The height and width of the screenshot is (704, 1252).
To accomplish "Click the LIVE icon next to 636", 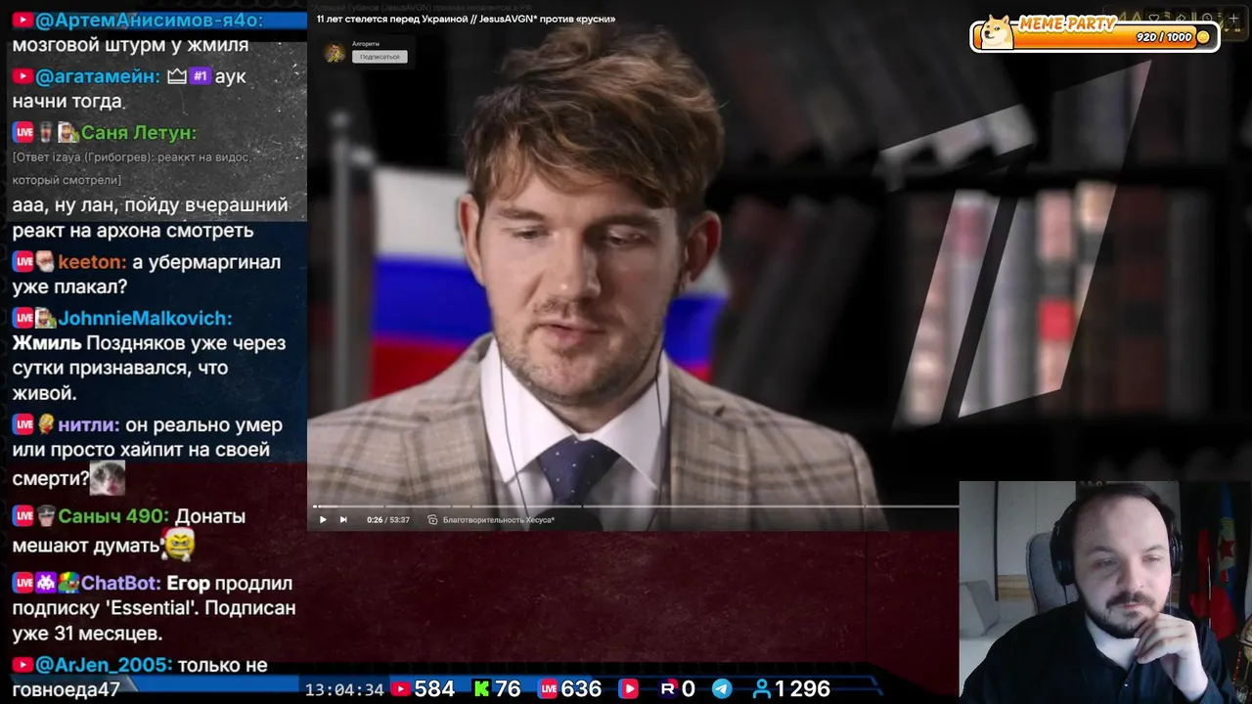I will tap(548, 689).
